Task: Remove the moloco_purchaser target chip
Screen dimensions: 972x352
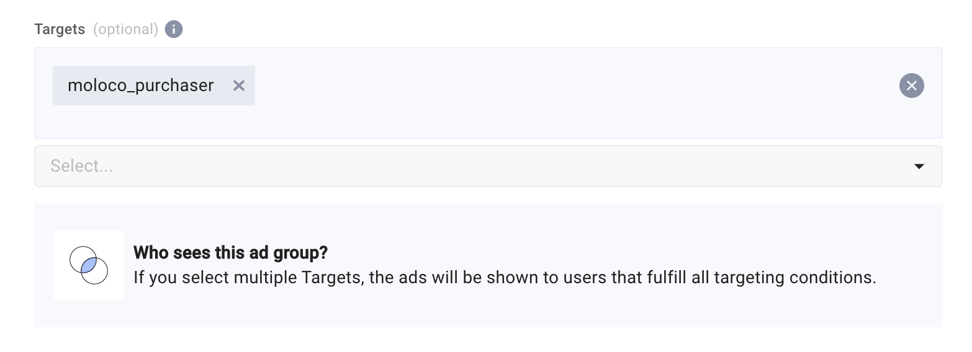Action: point(239,86)
